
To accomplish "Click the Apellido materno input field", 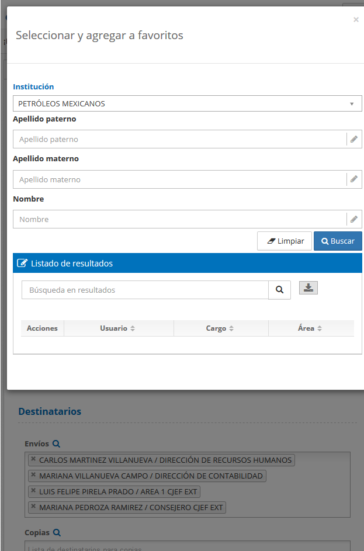I will [x=179, y=179].
